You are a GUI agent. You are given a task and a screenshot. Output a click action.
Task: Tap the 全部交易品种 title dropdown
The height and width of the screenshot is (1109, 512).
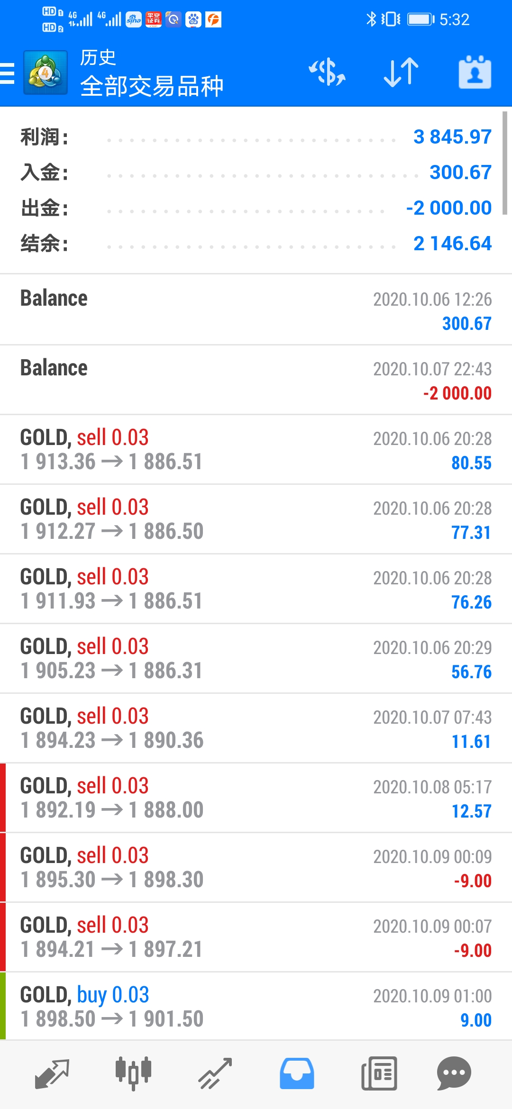[x=152, y=86]
